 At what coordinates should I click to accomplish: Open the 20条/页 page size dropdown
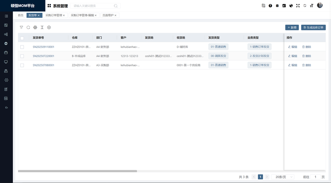284,177
